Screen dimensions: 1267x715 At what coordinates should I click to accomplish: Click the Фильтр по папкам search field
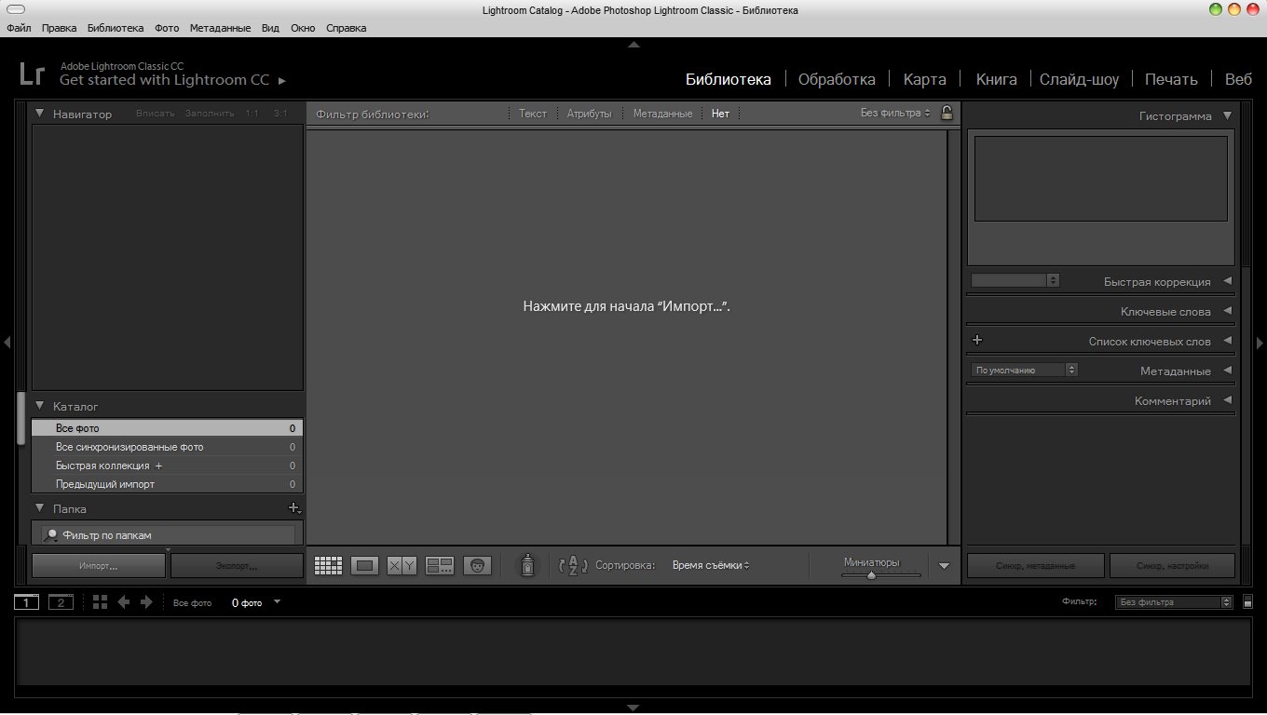pos(168,535)
